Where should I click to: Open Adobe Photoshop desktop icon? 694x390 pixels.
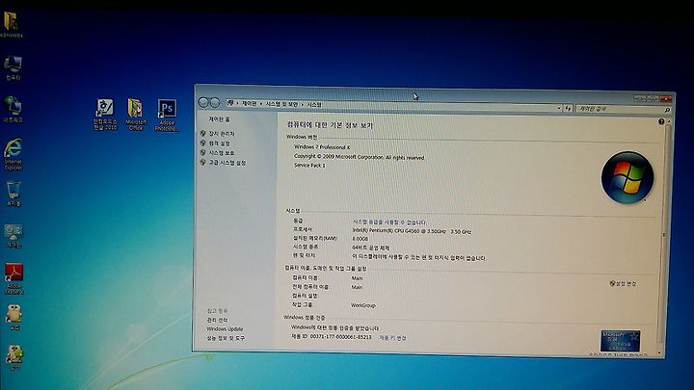click(x=167, y=115)
